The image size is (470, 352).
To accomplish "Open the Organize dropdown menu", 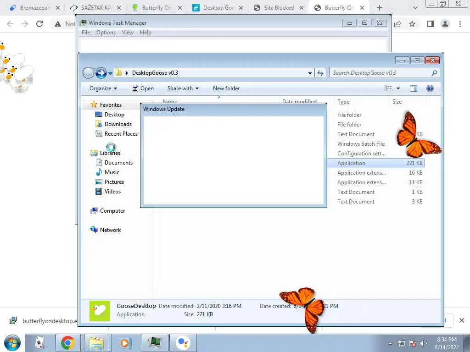I will click(103, 88).
